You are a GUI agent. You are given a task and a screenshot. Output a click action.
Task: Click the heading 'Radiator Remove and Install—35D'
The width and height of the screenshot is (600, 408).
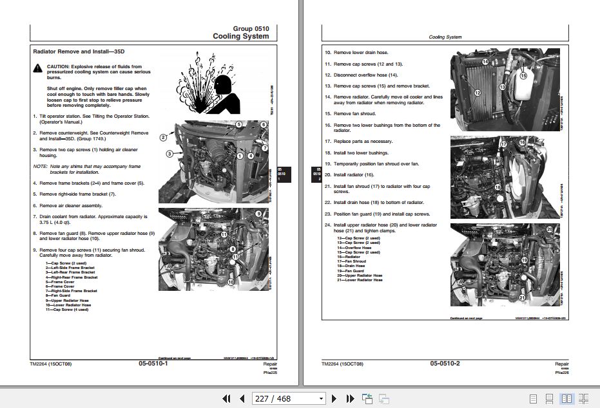79,51
